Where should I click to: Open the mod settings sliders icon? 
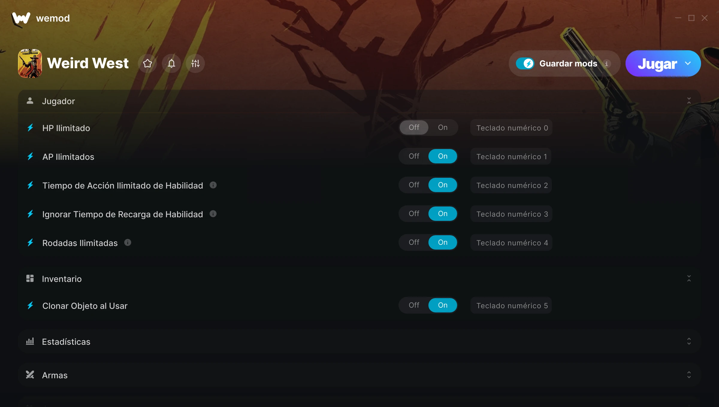[195, 63]
